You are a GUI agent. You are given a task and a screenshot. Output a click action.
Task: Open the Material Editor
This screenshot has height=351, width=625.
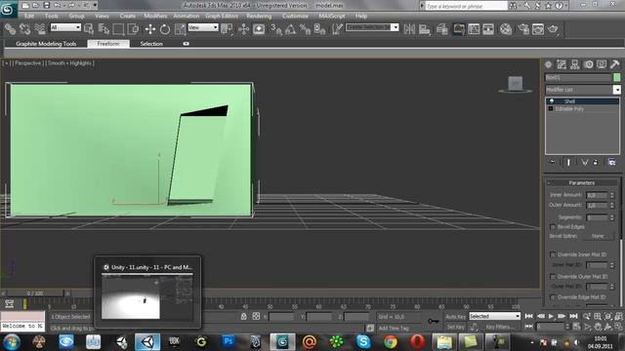506,29
